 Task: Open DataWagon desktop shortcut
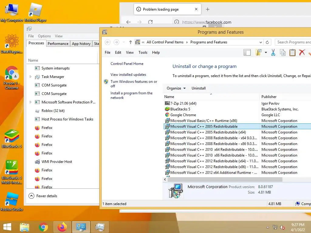[x=12, y=44]
